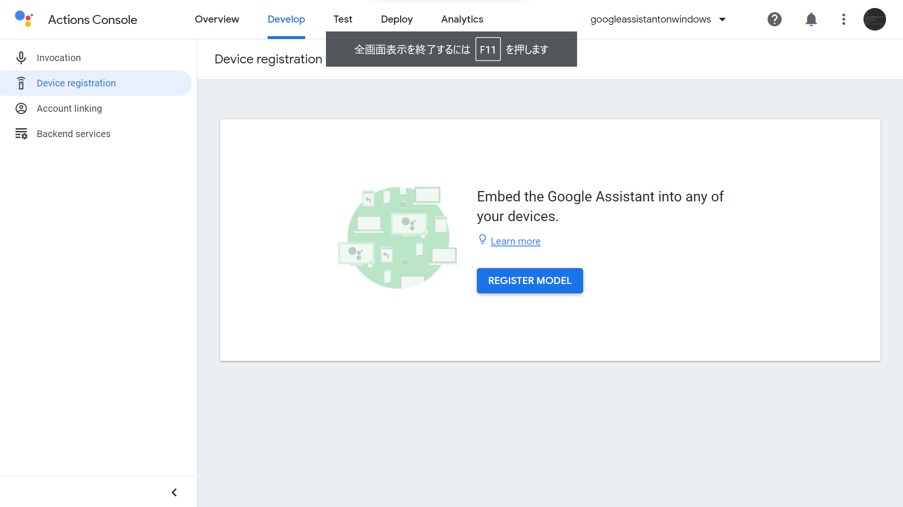
Task: Click the user profile avatar
Action: pos(874,19)
